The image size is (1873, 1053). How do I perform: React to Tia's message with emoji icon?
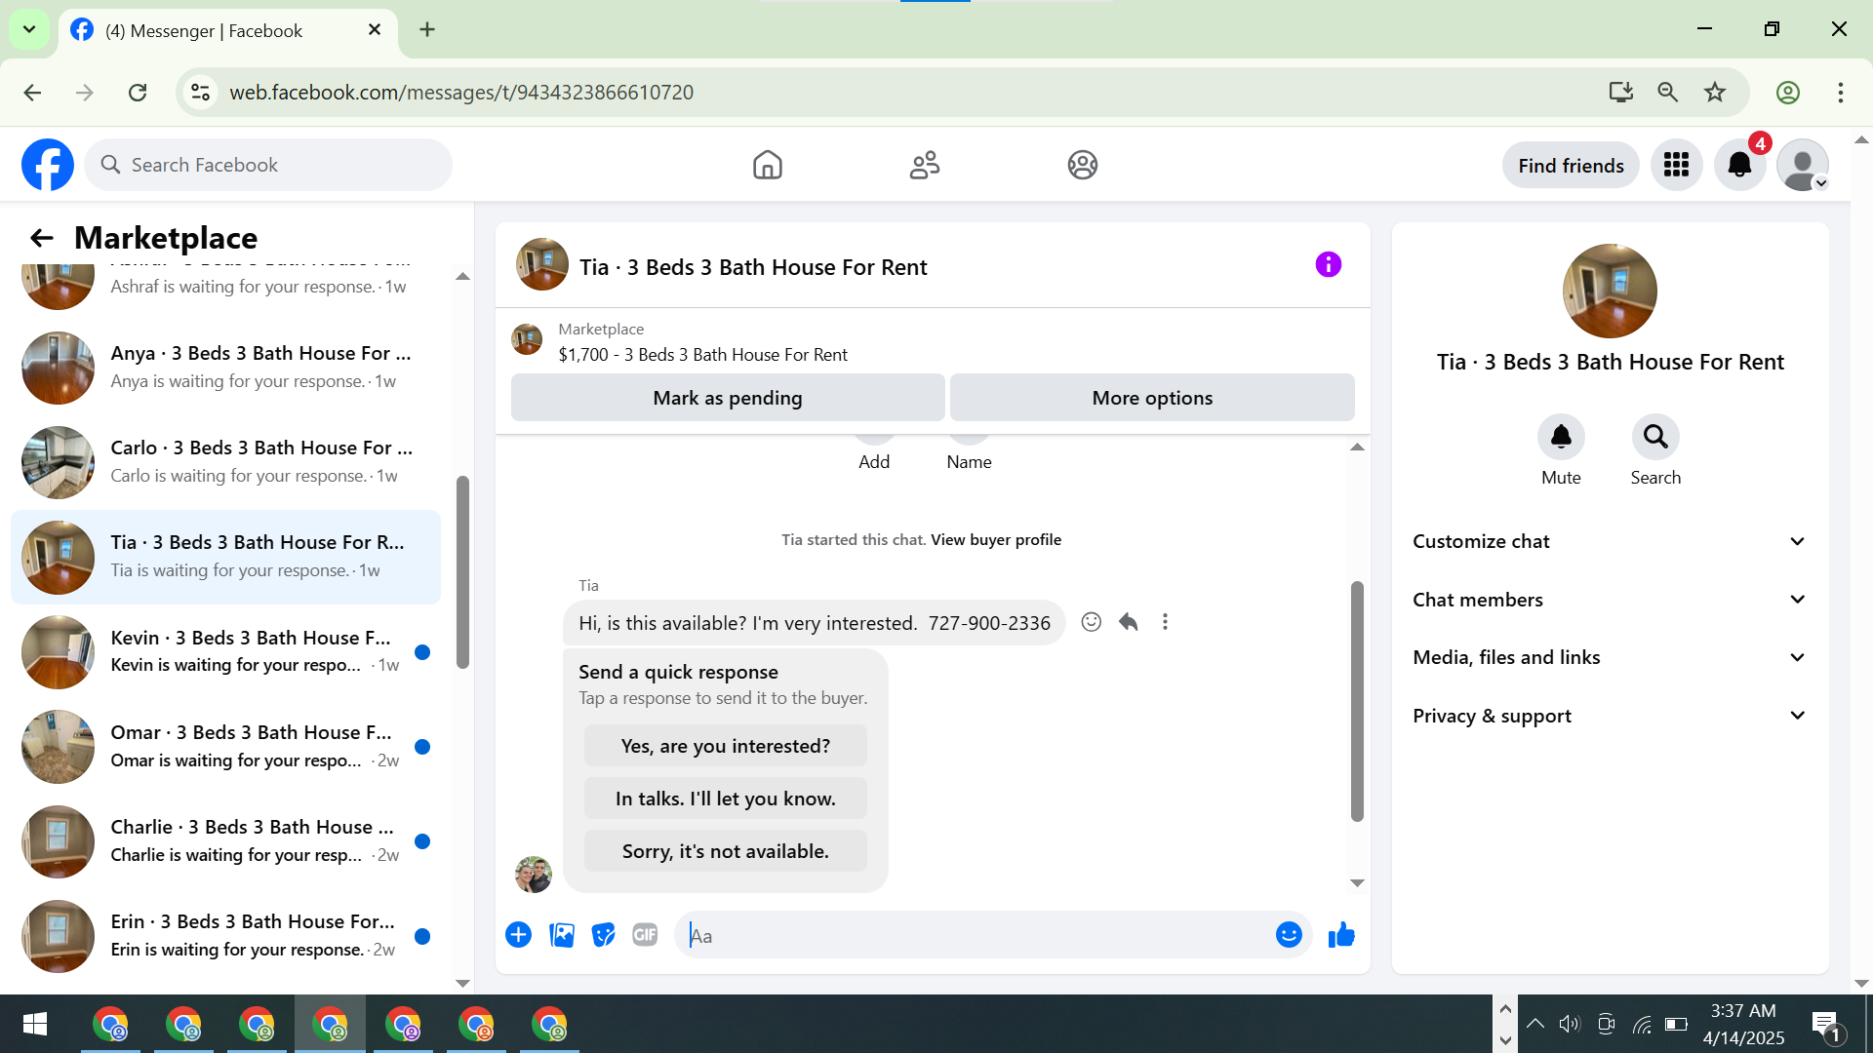coord(1091,622)
